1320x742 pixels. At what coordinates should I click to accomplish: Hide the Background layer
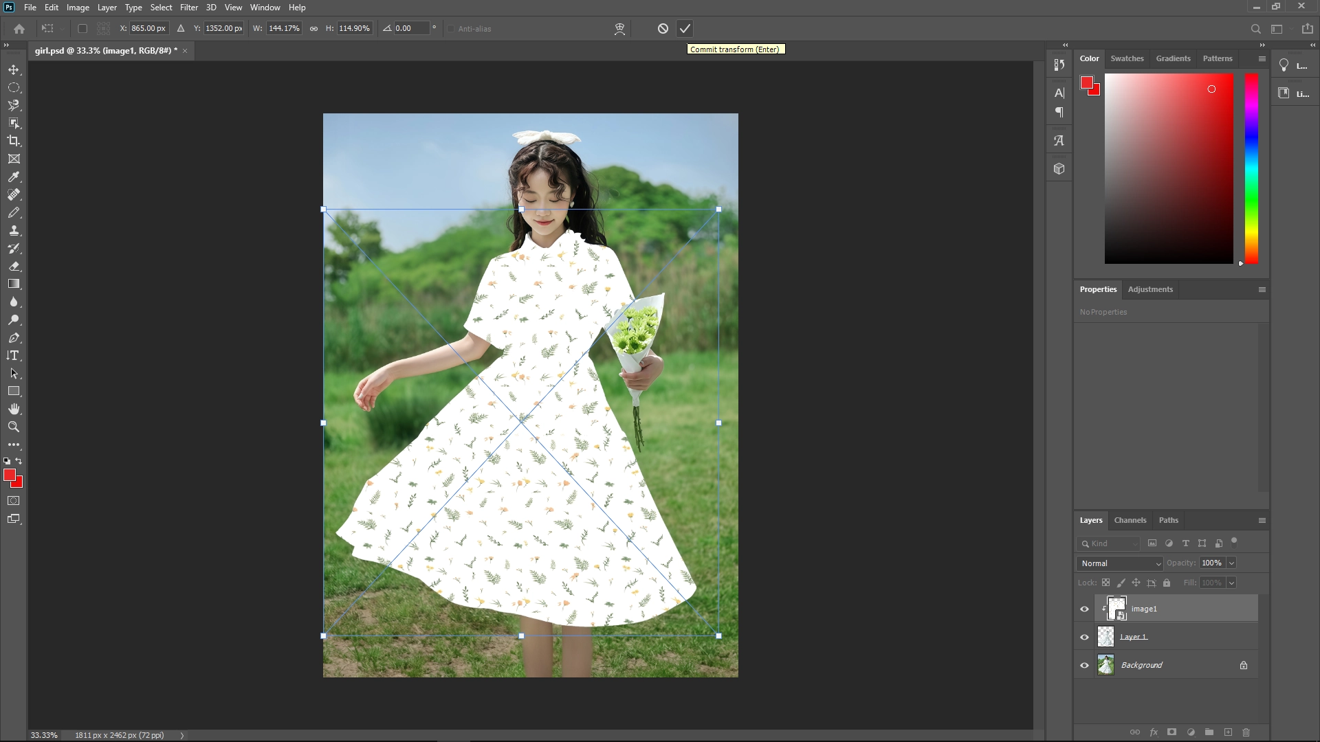click(x=1083, y=664)
